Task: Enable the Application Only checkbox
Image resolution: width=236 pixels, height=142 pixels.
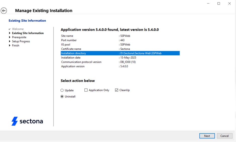Action: 86,90
